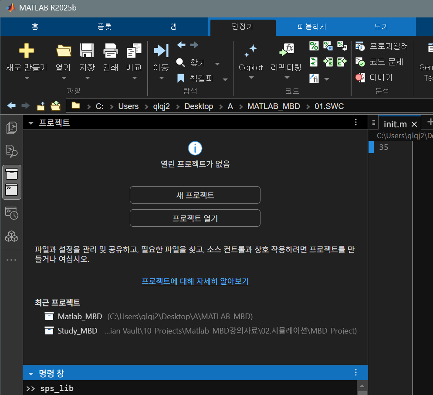Screen dimensions: 433x395
Task: Expand 열기 dropdown arrow
Action: (64, 78)
